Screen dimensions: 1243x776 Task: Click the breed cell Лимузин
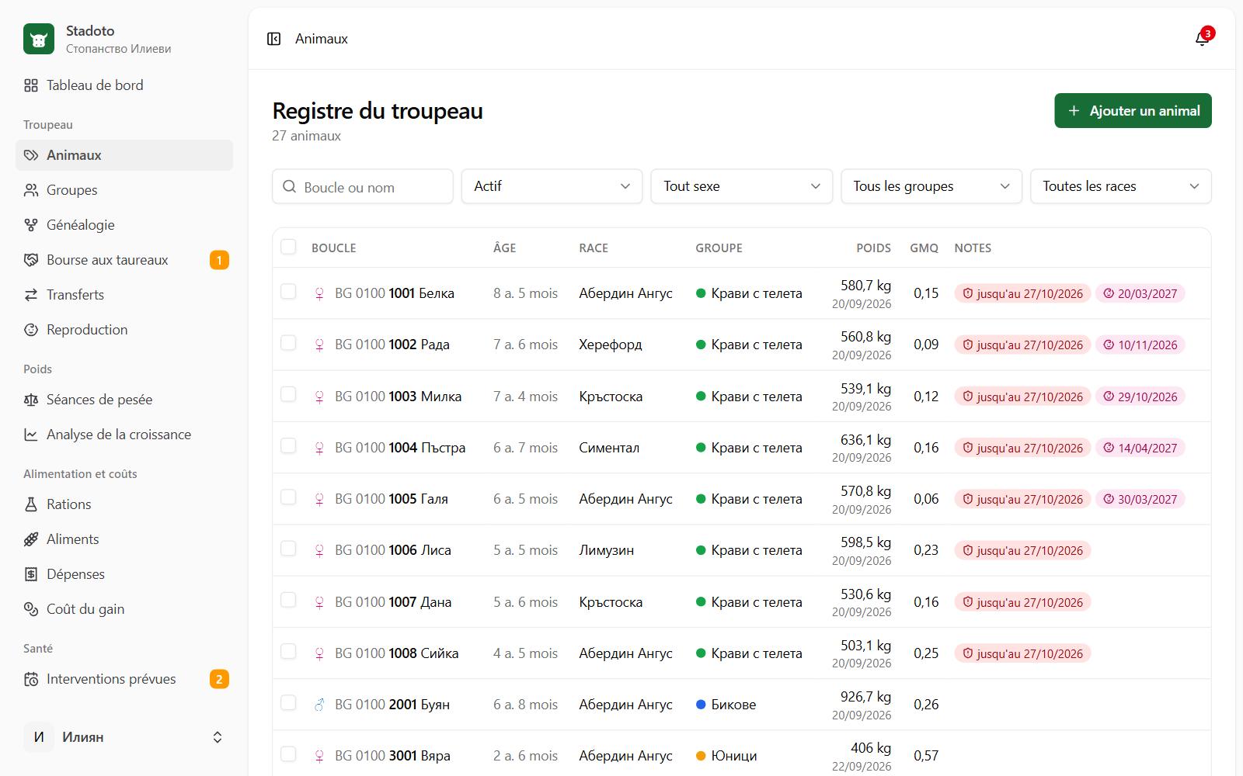pyautogui.click(x=607, y=550)
